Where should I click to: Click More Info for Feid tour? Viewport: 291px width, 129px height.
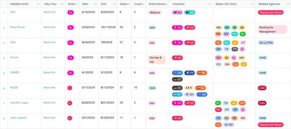coord(49,42)
